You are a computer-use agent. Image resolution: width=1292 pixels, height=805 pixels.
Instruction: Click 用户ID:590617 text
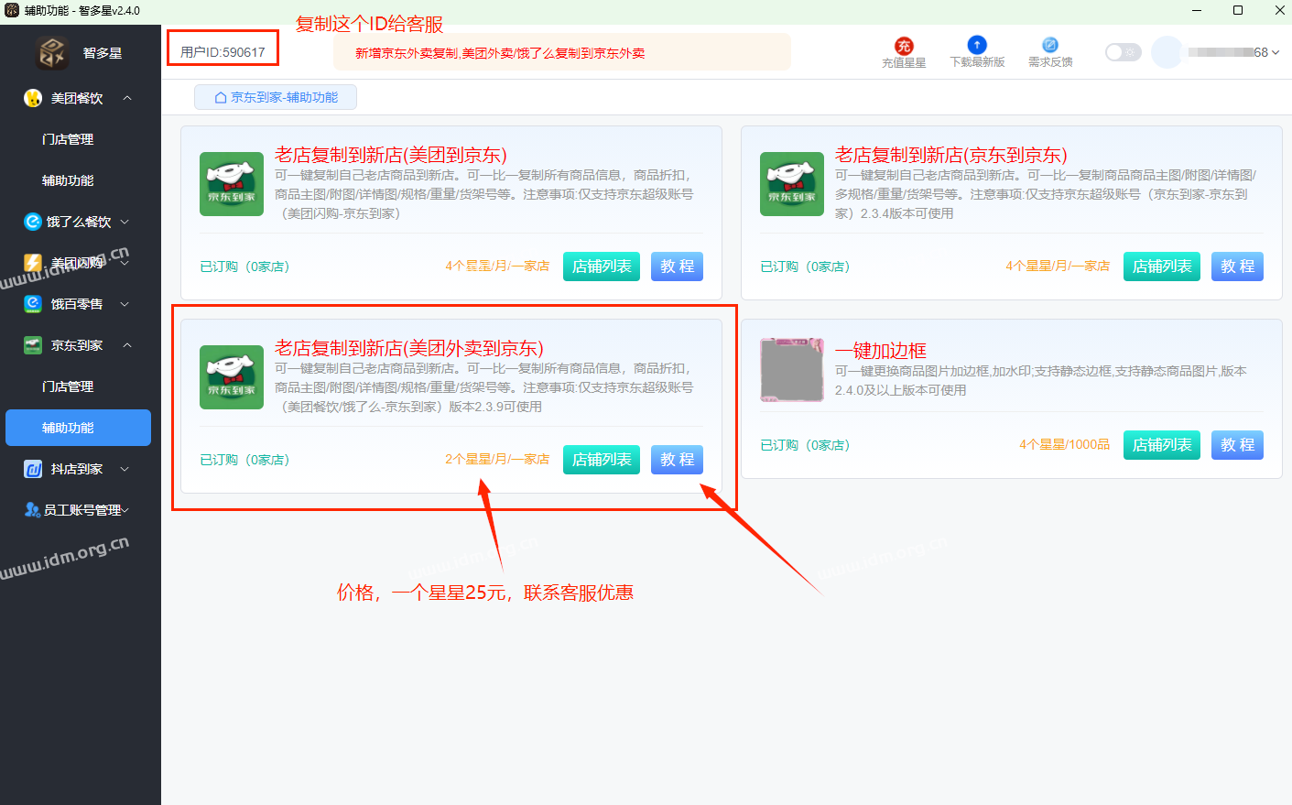[x=223, y=52]
